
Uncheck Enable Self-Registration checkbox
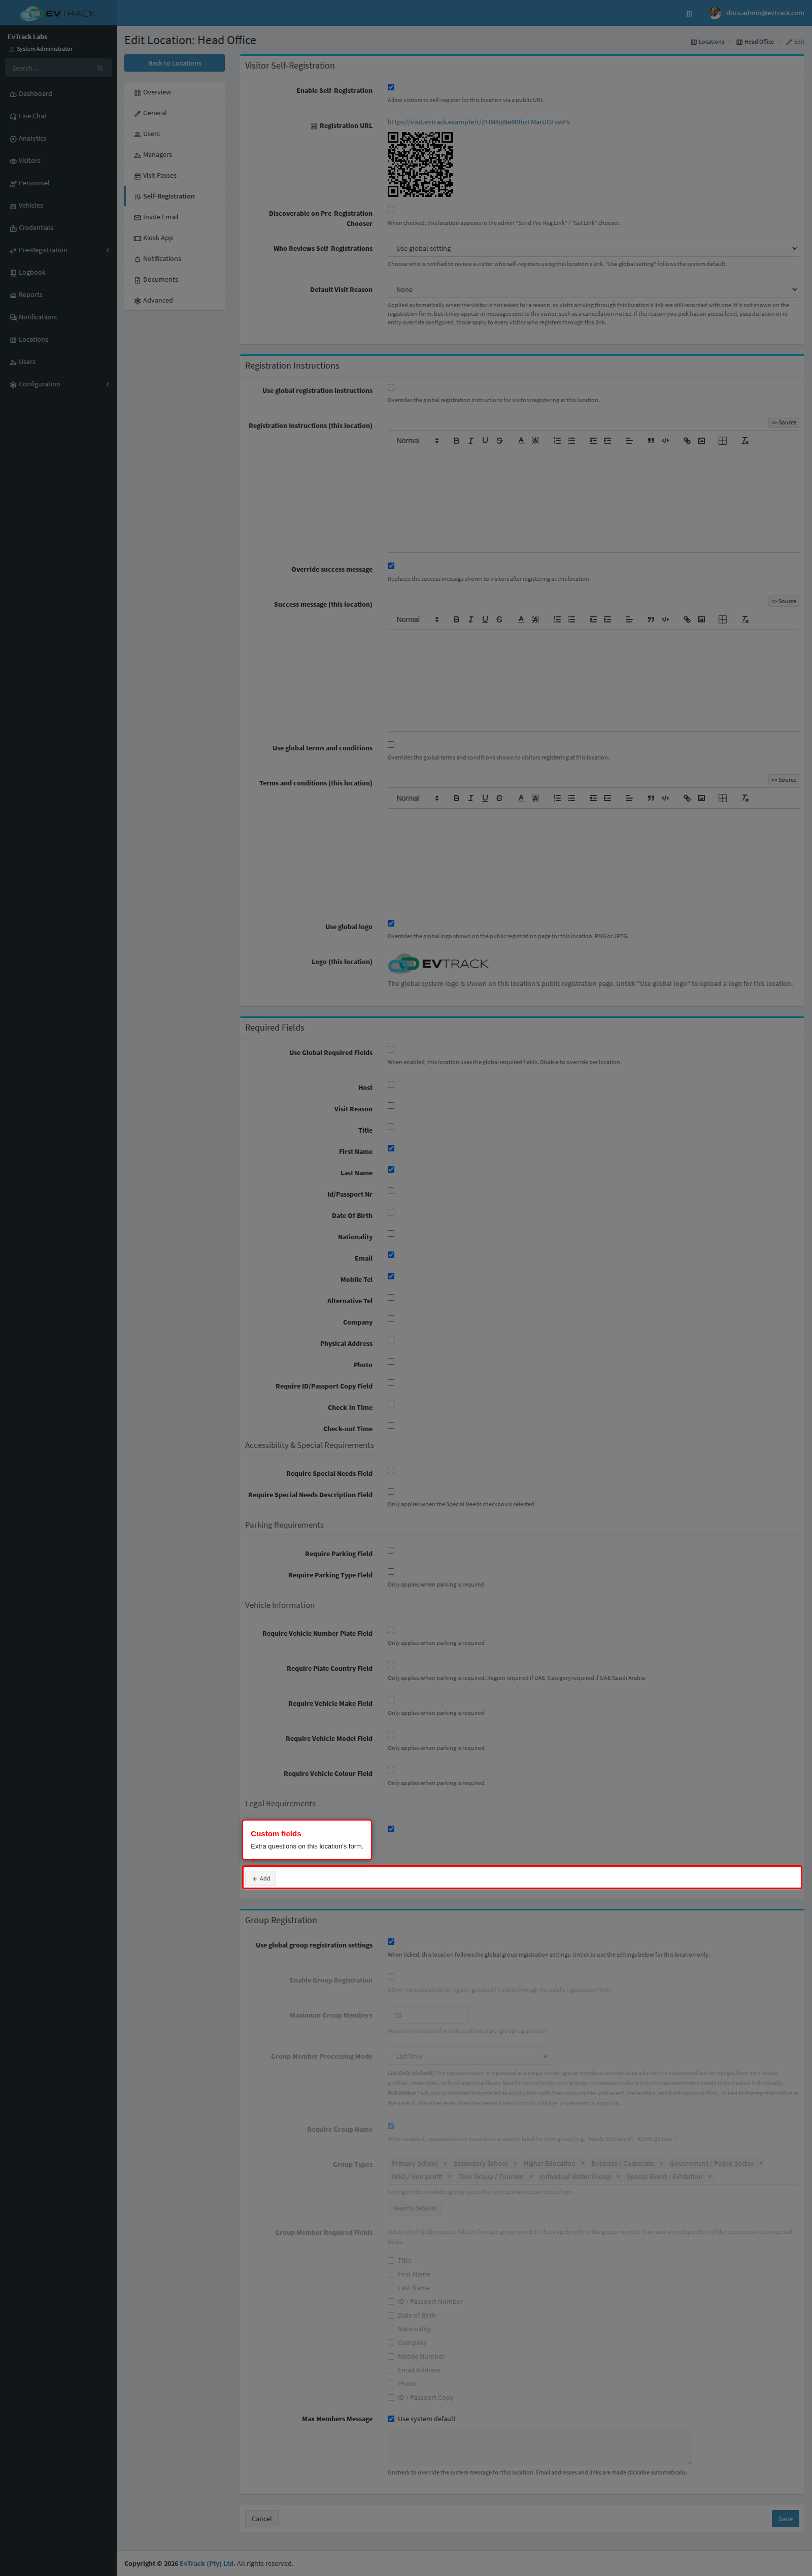click(x=391, y=88)
